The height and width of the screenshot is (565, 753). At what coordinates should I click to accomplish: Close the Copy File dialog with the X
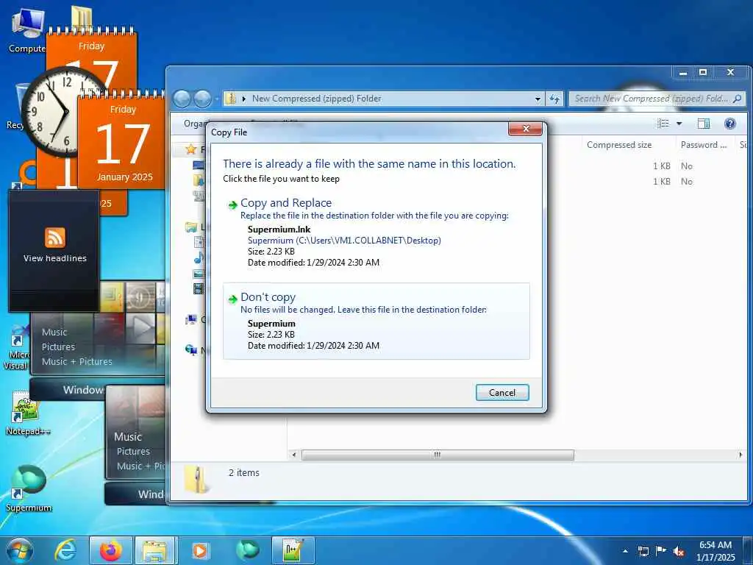pos(525,129)
